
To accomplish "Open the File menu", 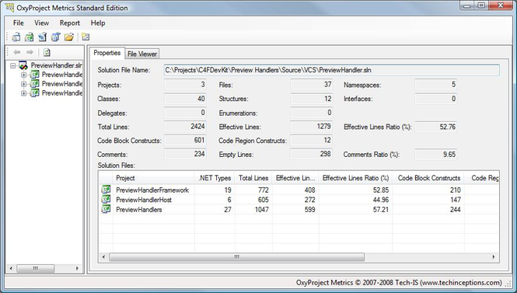I will pos(19,23).
